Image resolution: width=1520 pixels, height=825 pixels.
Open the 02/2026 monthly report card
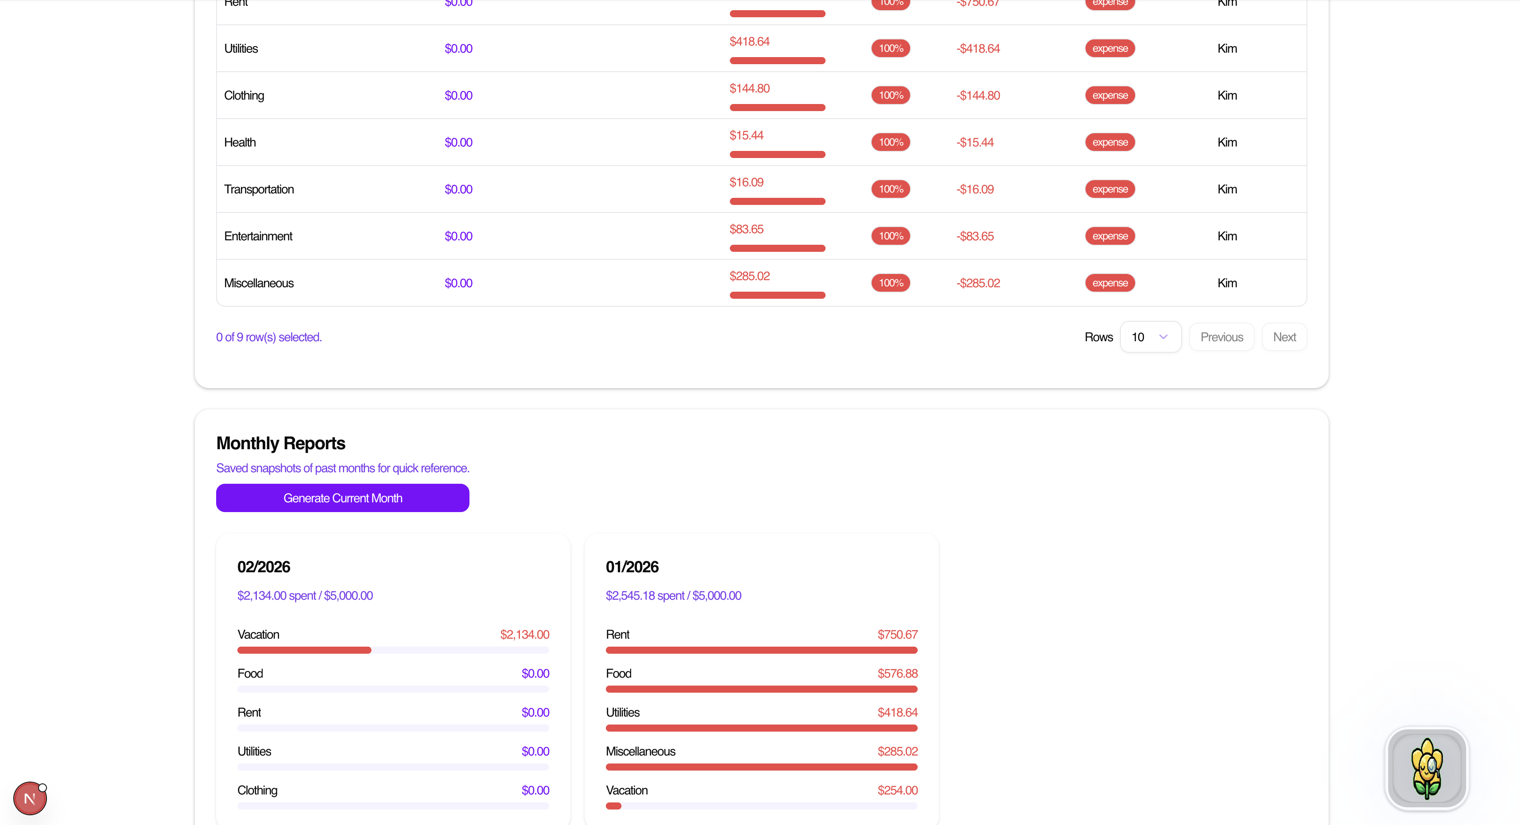pyautogui.click(x=264, y=567)
